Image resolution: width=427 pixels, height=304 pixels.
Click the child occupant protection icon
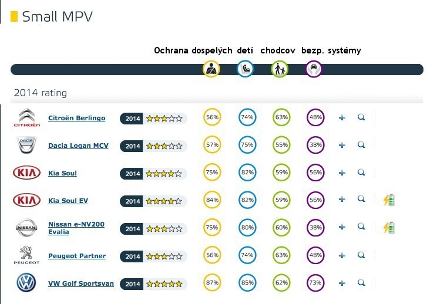coord(246,69)
